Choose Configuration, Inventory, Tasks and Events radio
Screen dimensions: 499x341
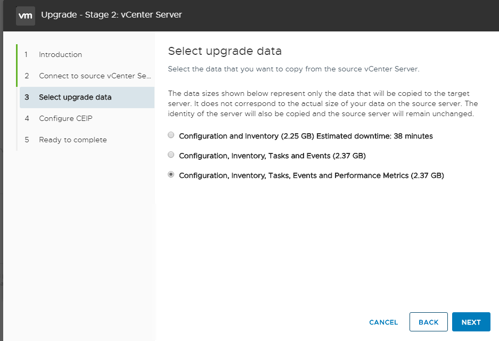(171, 155)
